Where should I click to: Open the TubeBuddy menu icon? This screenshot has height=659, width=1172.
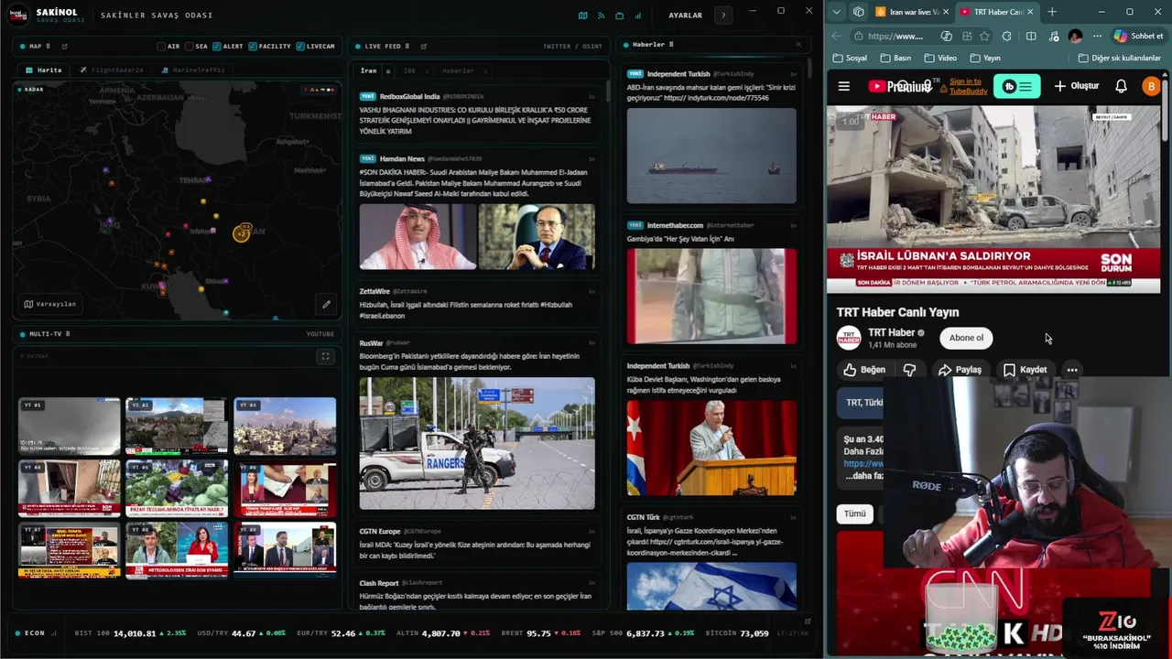[x=1016, y=86]
